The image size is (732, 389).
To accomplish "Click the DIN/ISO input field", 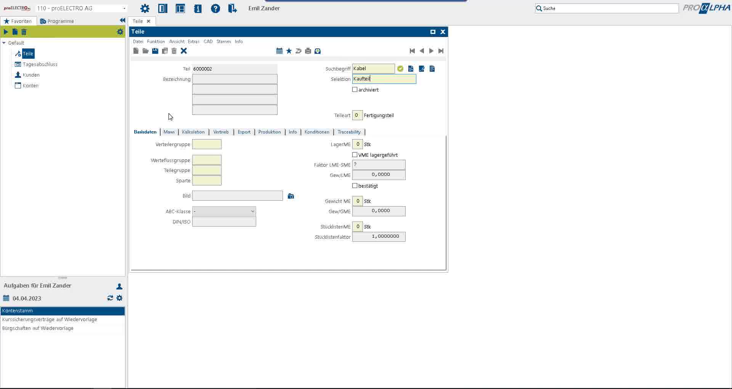I will (224, 222).
